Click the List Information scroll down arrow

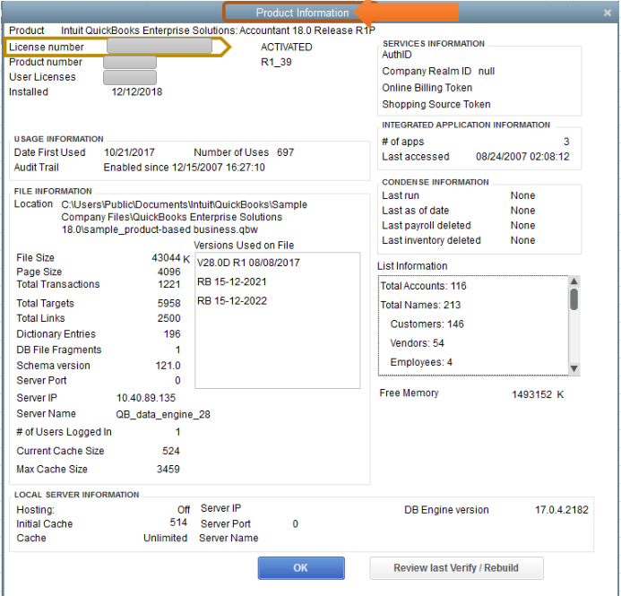tap(574, 368)
